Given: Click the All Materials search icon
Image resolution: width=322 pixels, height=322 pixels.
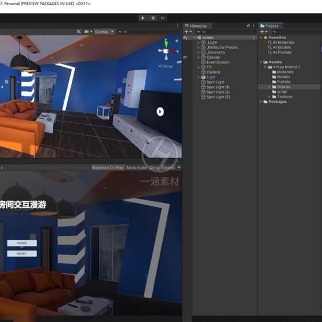Looking at the screenshot, I should 270,43.
